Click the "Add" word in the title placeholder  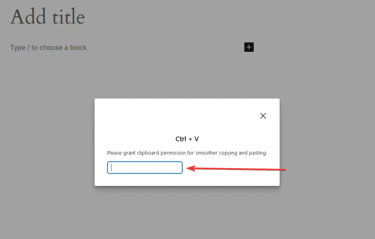pyautogui.click(x=24, y=17)
